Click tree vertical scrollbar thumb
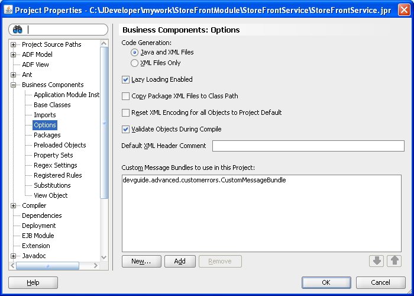The width and height of the screenshot is (414, 296). click(104, 123)
